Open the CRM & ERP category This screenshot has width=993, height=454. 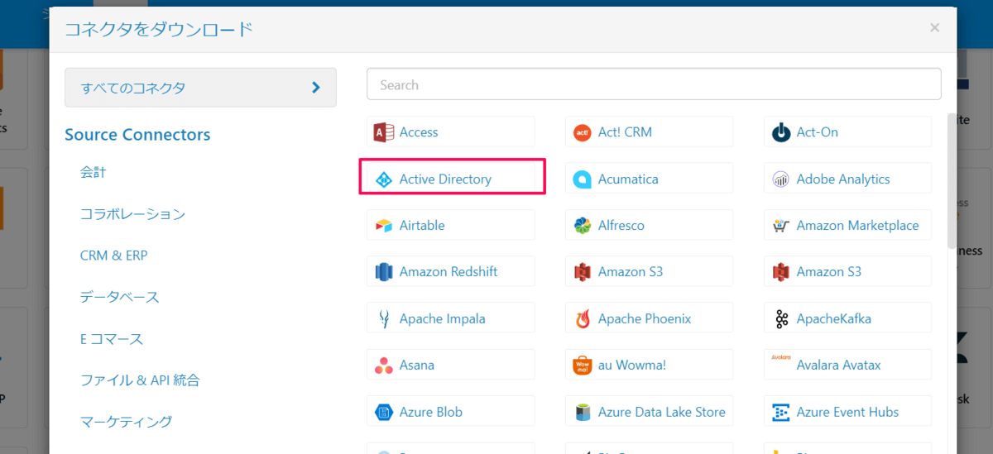pos(113,256)
